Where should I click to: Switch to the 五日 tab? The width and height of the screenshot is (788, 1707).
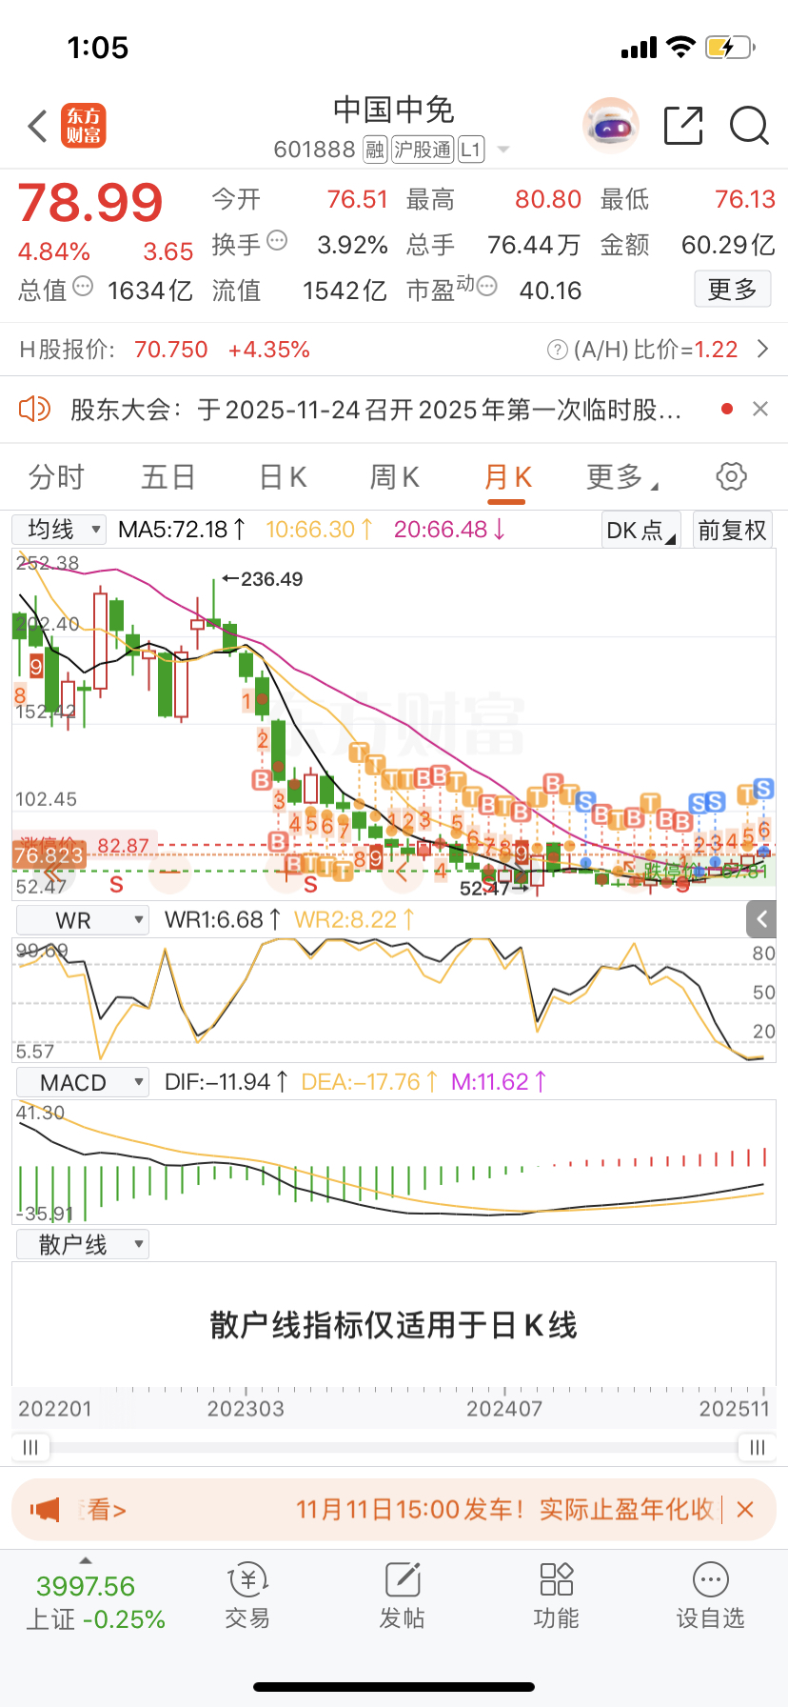click(168, 476)
